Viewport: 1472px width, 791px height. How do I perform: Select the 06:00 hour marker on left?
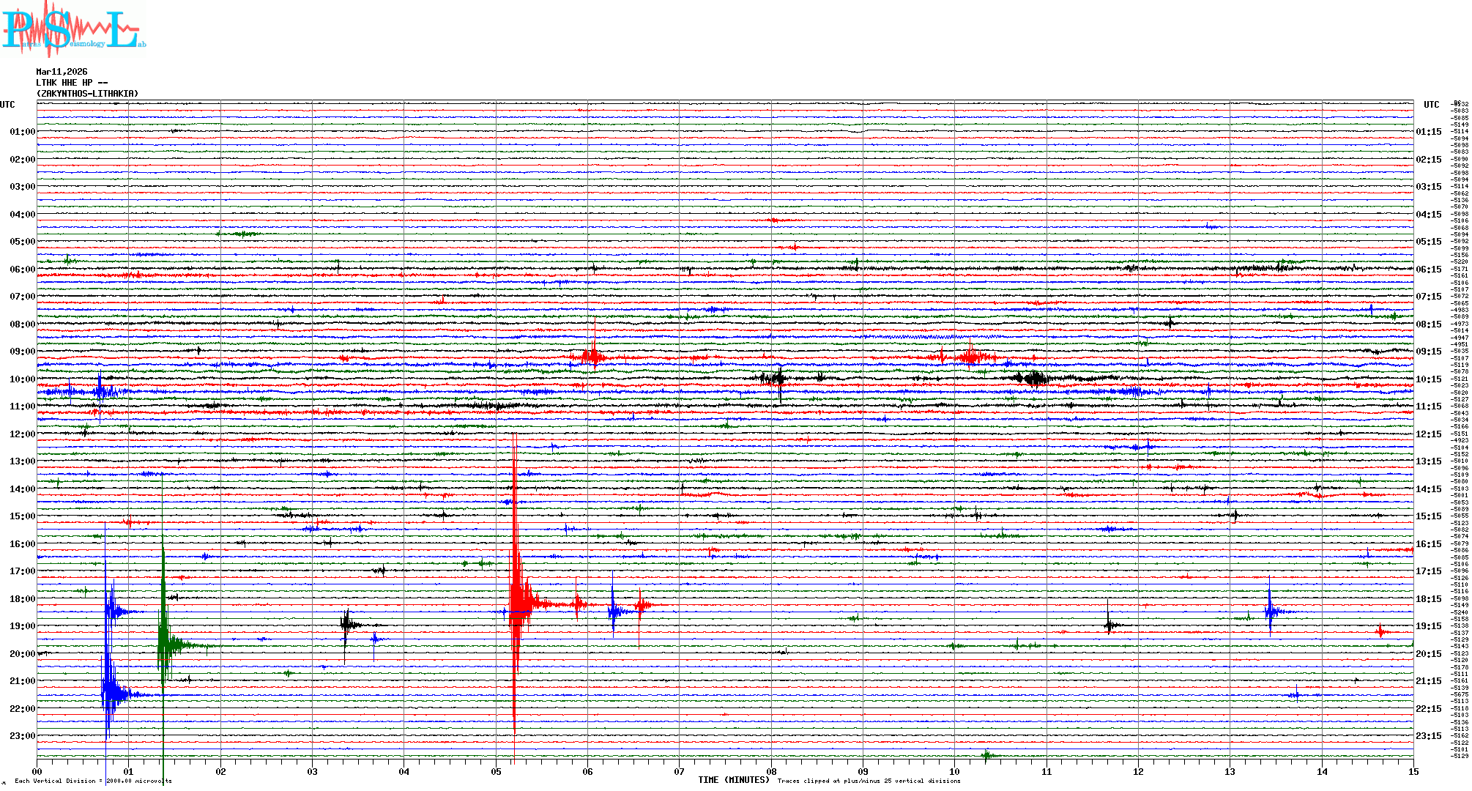[x=22, y=270]
